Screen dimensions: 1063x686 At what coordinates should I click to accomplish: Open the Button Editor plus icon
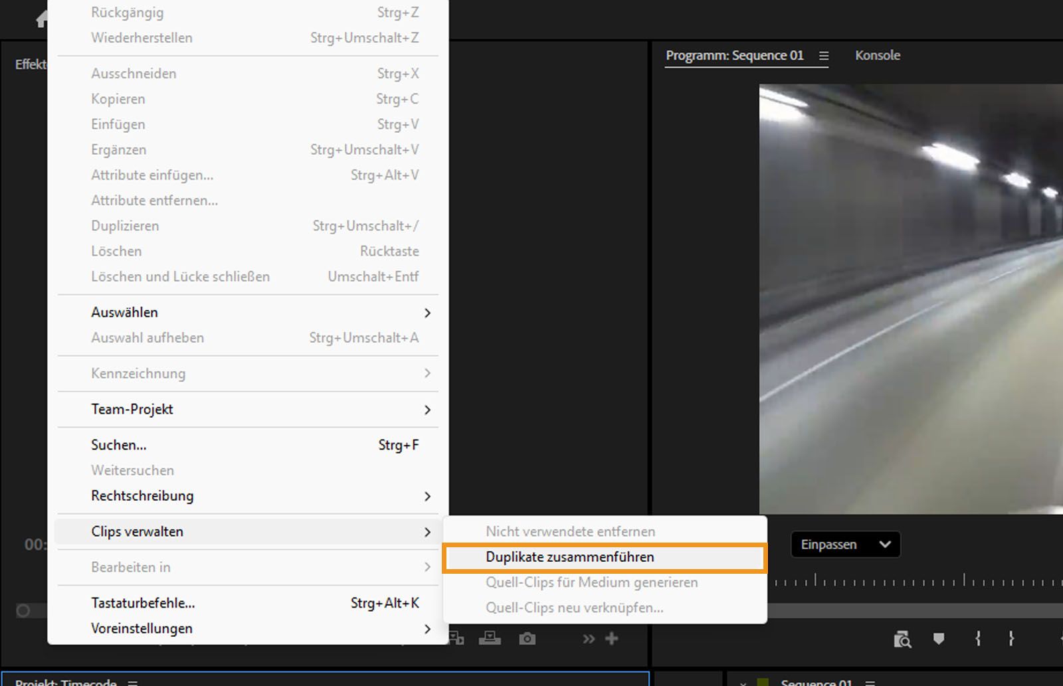click(x=612, y=638)
